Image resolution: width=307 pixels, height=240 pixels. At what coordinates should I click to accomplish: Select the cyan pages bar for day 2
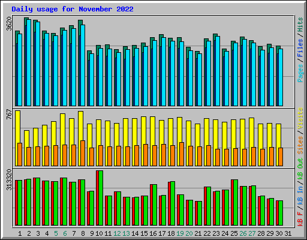(x=29, y=62)
